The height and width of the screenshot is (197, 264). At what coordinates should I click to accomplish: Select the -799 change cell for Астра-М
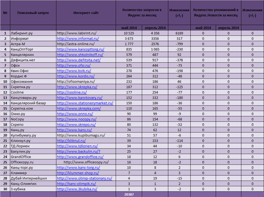click(179, 44)
